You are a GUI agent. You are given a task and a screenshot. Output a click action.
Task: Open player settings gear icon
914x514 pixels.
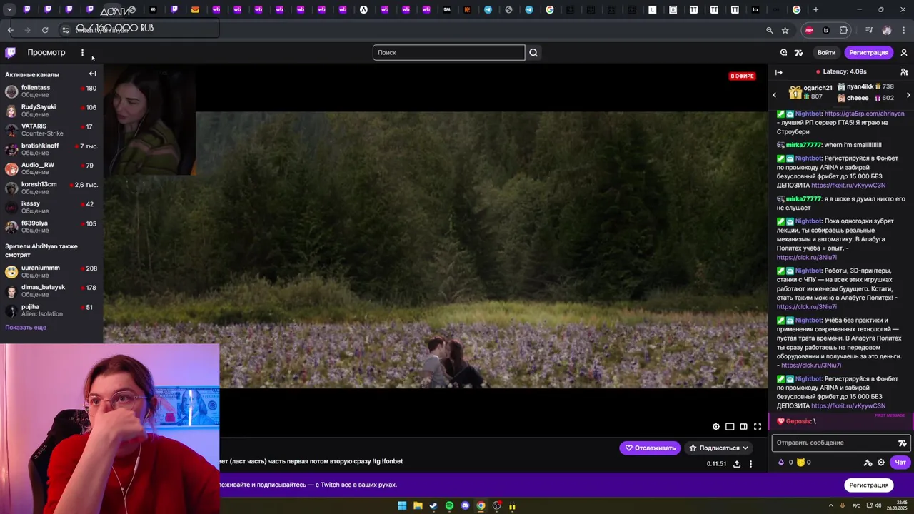[716, 427]
